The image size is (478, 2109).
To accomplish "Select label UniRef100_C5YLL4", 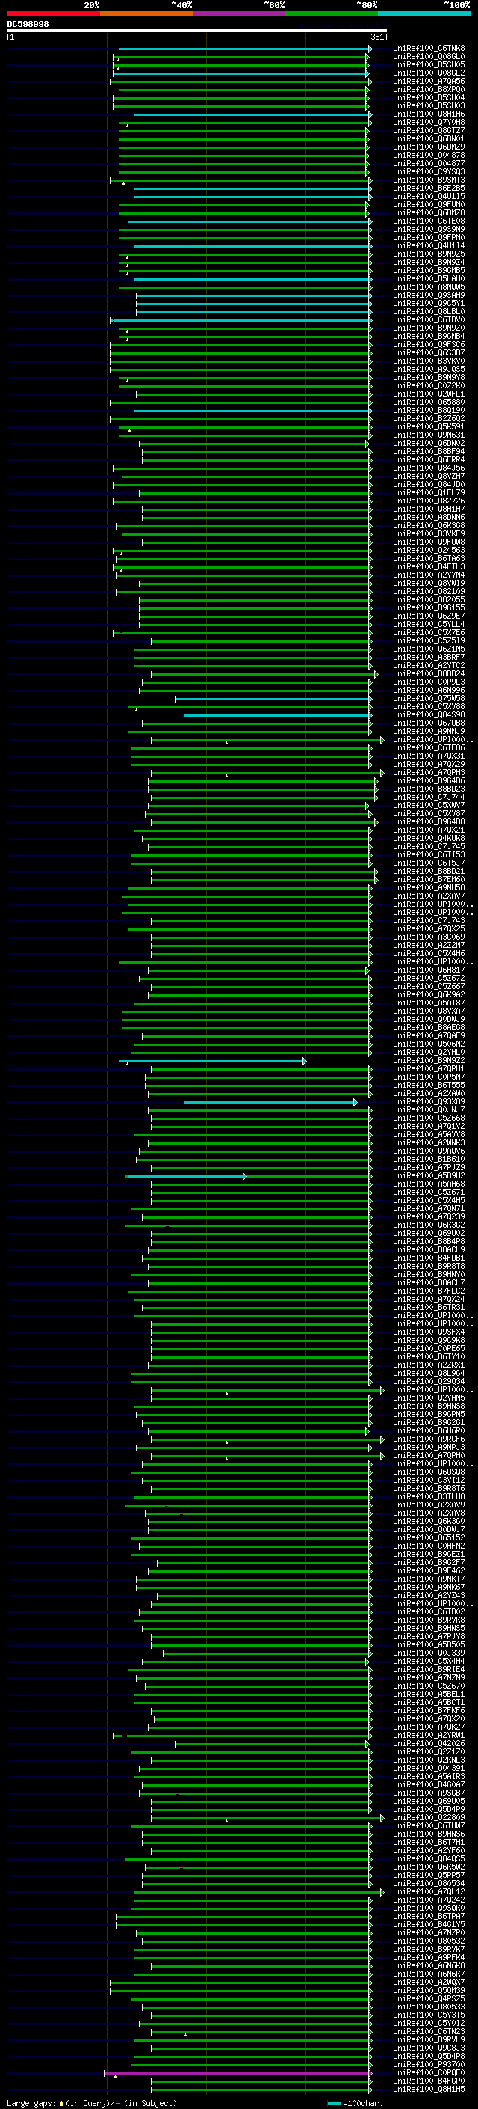I will pyautogui.click(x=429, y=625).
